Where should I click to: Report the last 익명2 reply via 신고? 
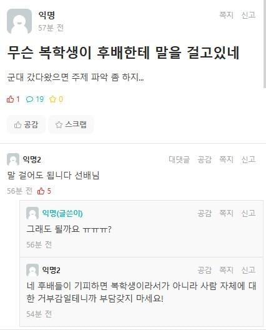[x=249, y=270]
